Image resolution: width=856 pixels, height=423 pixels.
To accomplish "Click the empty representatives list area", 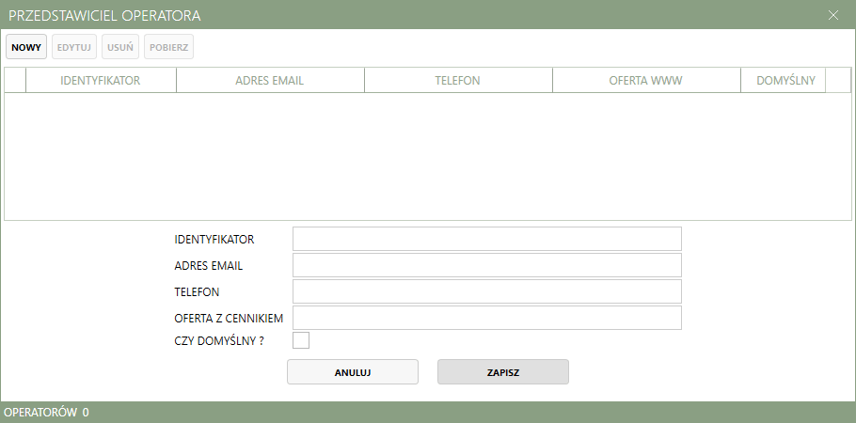I will click(x=428, y=156).
